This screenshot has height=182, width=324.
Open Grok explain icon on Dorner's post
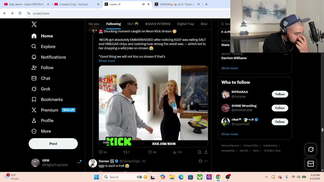[x=200, y=161]
